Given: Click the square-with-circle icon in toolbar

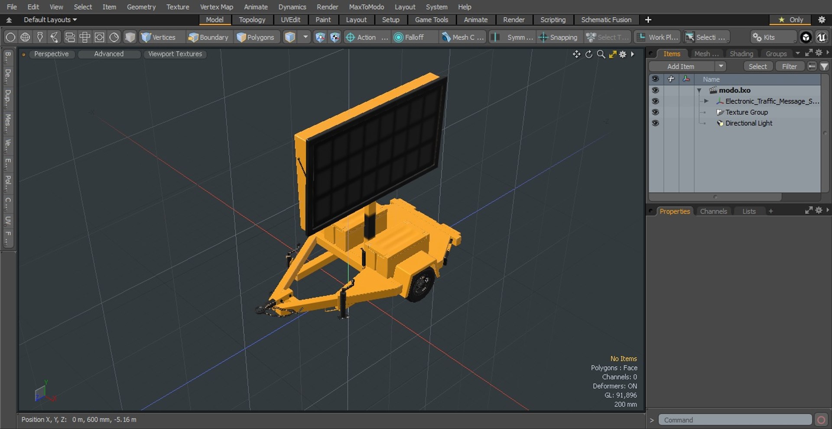Looking at the screenshot, I should point(99,37).
